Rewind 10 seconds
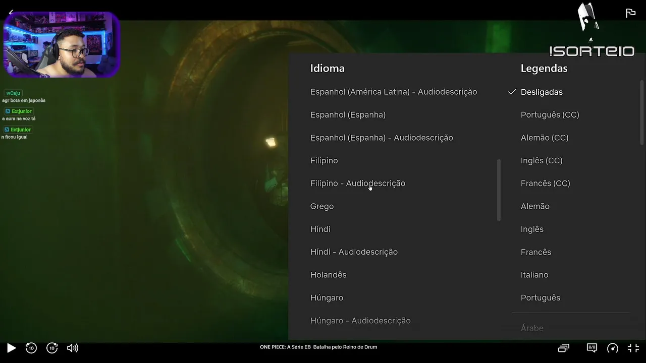The height and width of the screenshot is (363, 646). (x=31, y=348)
